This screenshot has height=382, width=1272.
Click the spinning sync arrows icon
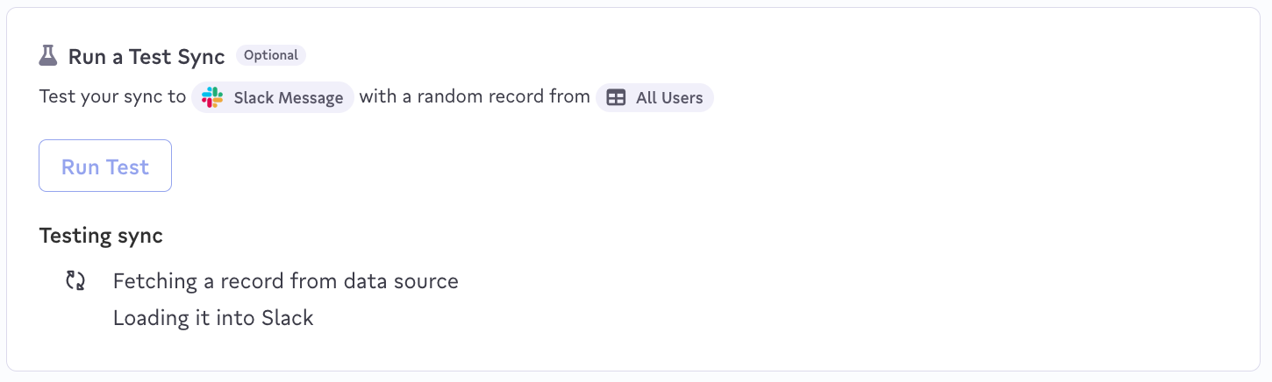pyautogui.click(x=75, y=281)
